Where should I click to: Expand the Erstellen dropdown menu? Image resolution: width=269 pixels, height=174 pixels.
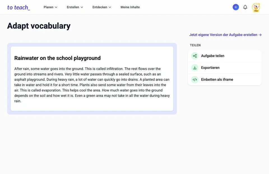pos(75,7)
